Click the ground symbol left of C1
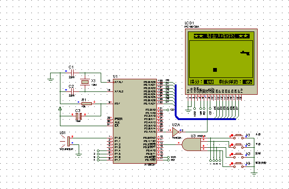Image resolution: width=289 pixels, height=189 pixels. (51, 79)
